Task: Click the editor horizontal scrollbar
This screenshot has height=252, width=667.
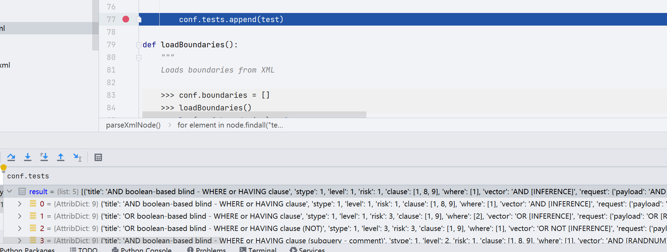Action: coord(254,115)
